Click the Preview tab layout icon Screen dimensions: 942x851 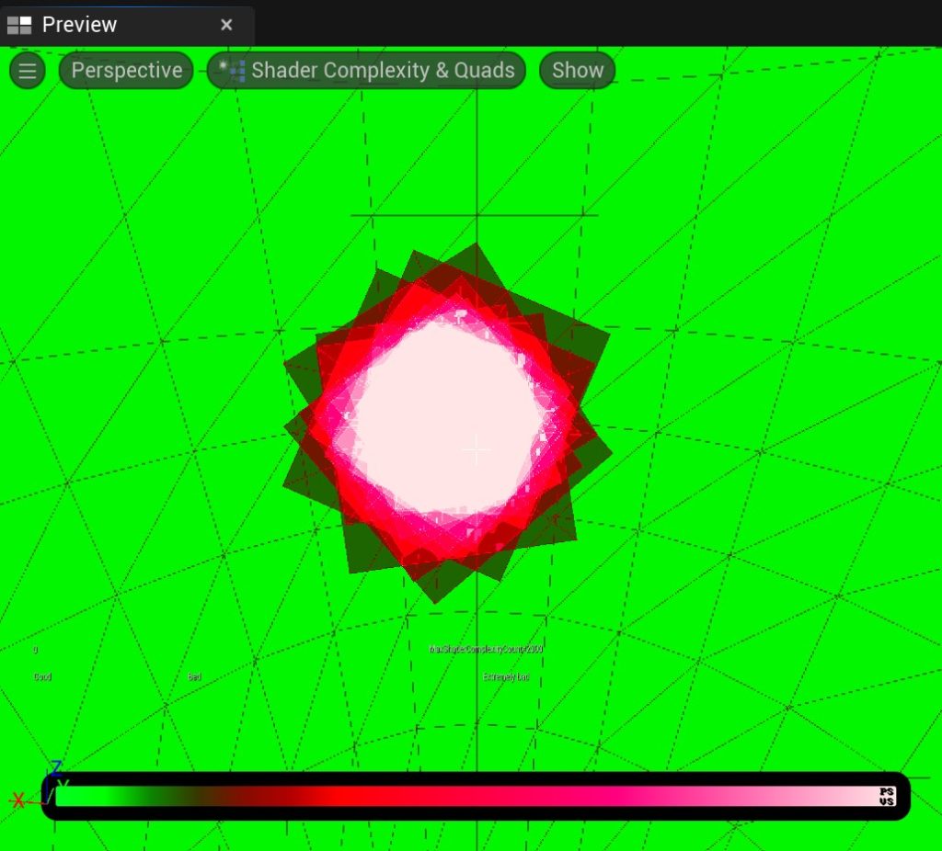point(19,25)
